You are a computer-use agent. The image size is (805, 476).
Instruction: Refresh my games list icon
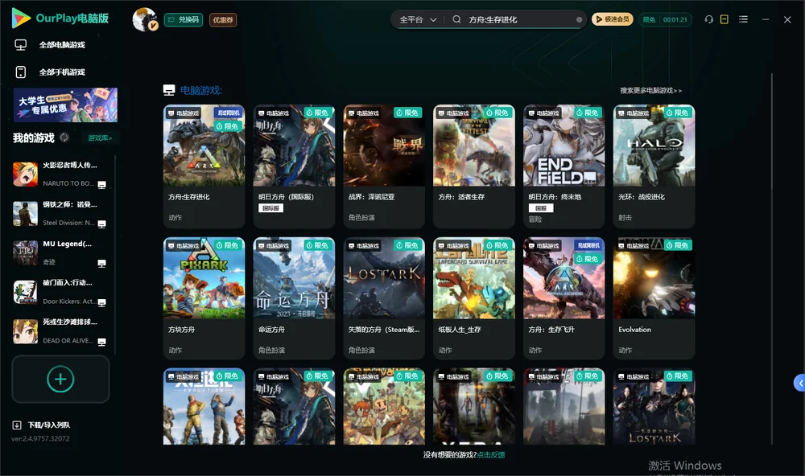tap(64, 137)
